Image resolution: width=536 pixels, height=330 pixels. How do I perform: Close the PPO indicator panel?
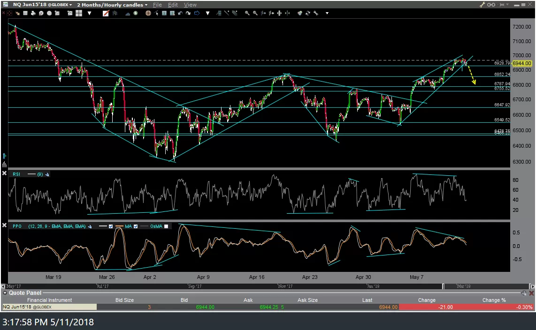(4, 225)
